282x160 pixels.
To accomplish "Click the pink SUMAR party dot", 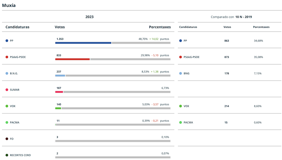I will [7, 90].
